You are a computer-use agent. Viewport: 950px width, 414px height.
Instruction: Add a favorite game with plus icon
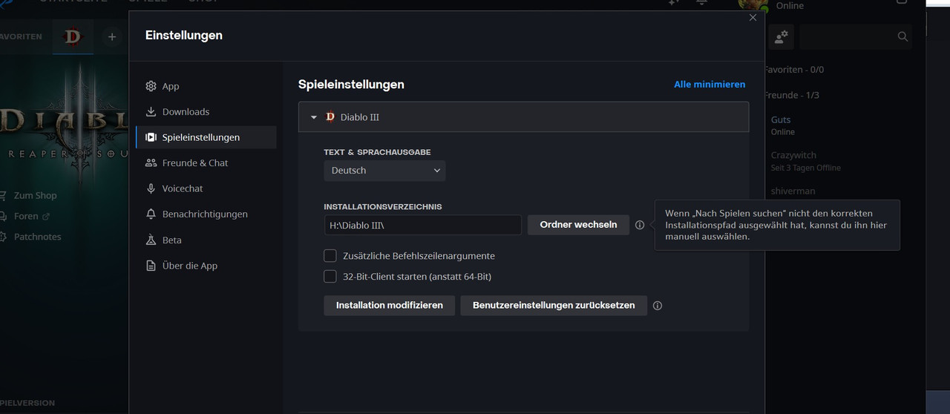coord(111,36)
